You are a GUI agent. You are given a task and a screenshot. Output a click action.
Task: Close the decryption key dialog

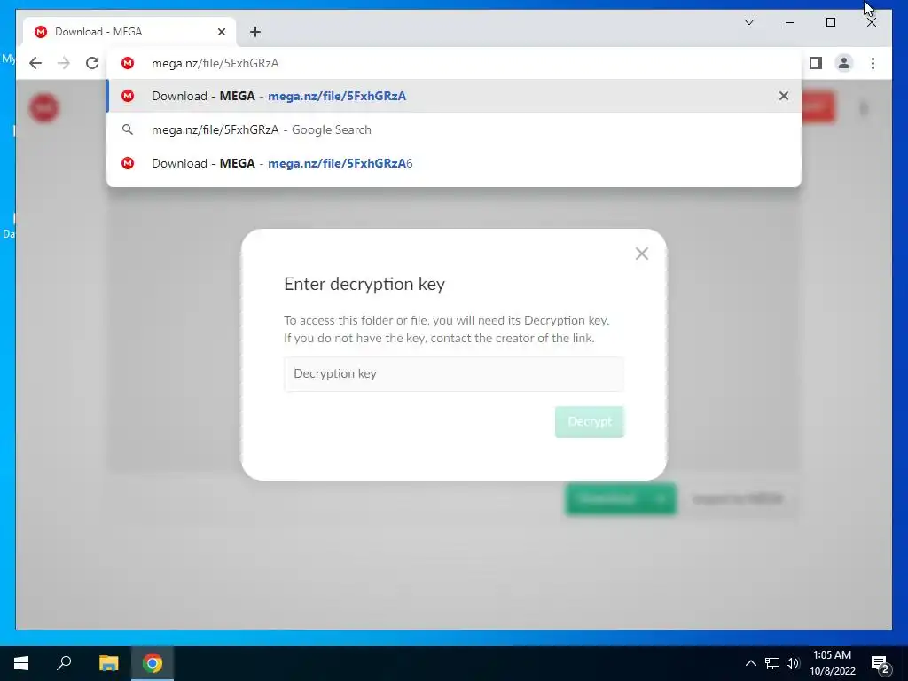[x=642, y=254]
